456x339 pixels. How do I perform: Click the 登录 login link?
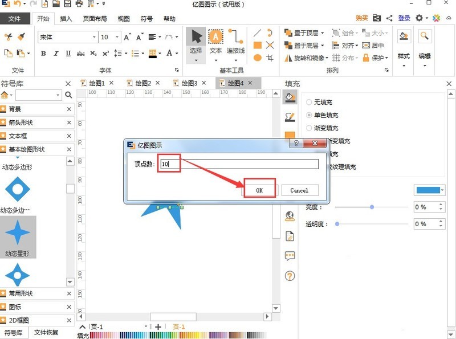[x=404, y=18]
